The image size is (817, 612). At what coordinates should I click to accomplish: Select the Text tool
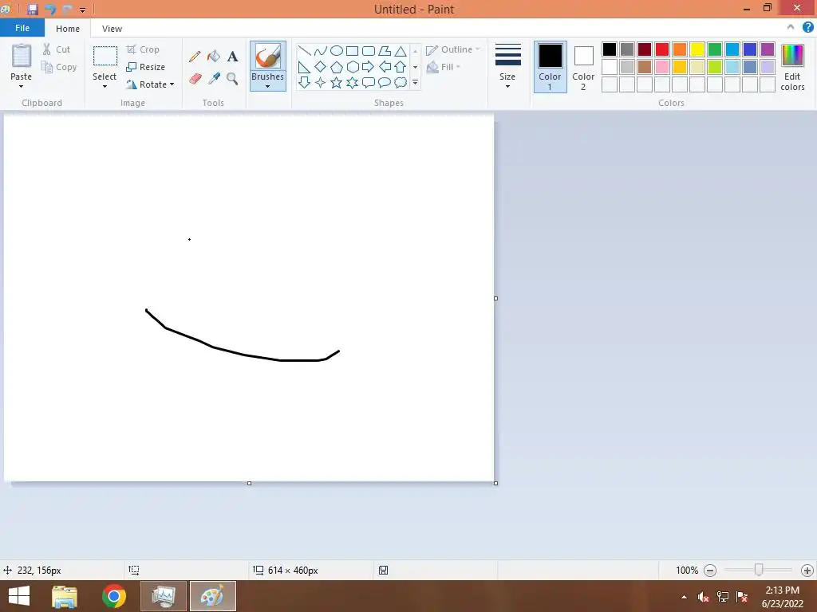(232, 57)
